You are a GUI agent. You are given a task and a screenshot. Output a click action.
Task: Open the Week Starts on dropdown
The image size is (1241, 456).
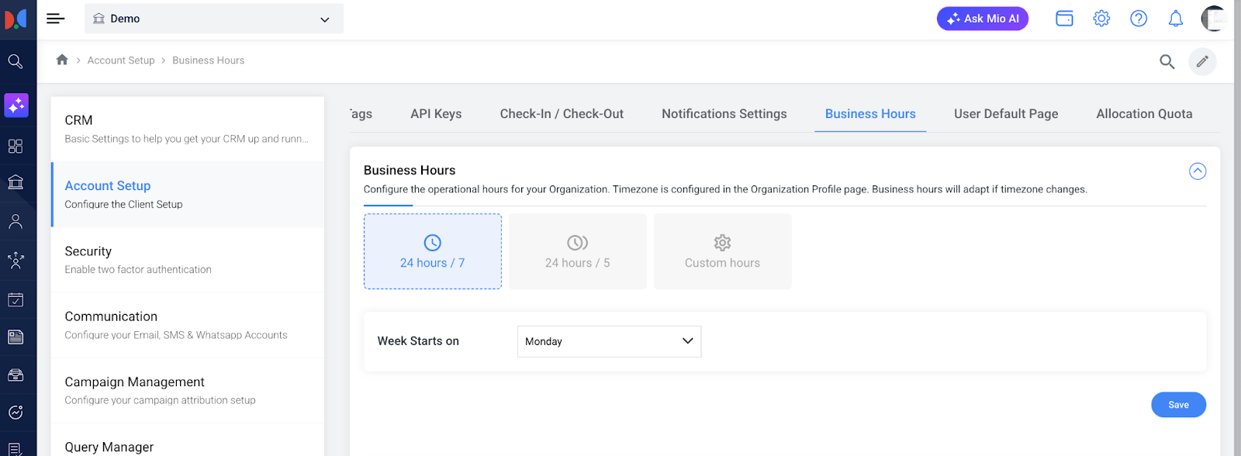(609, 341)
